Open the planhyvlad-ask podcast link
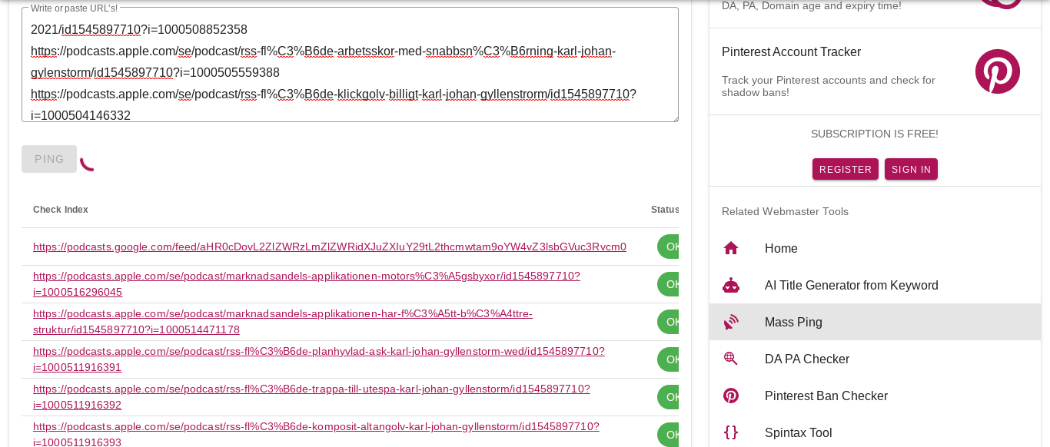Viewport: 1050px width, 447px height. pos(319,359)
